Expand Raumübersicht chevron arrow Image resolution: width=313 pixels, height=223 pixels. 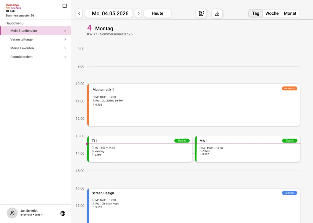coord(65,57)
